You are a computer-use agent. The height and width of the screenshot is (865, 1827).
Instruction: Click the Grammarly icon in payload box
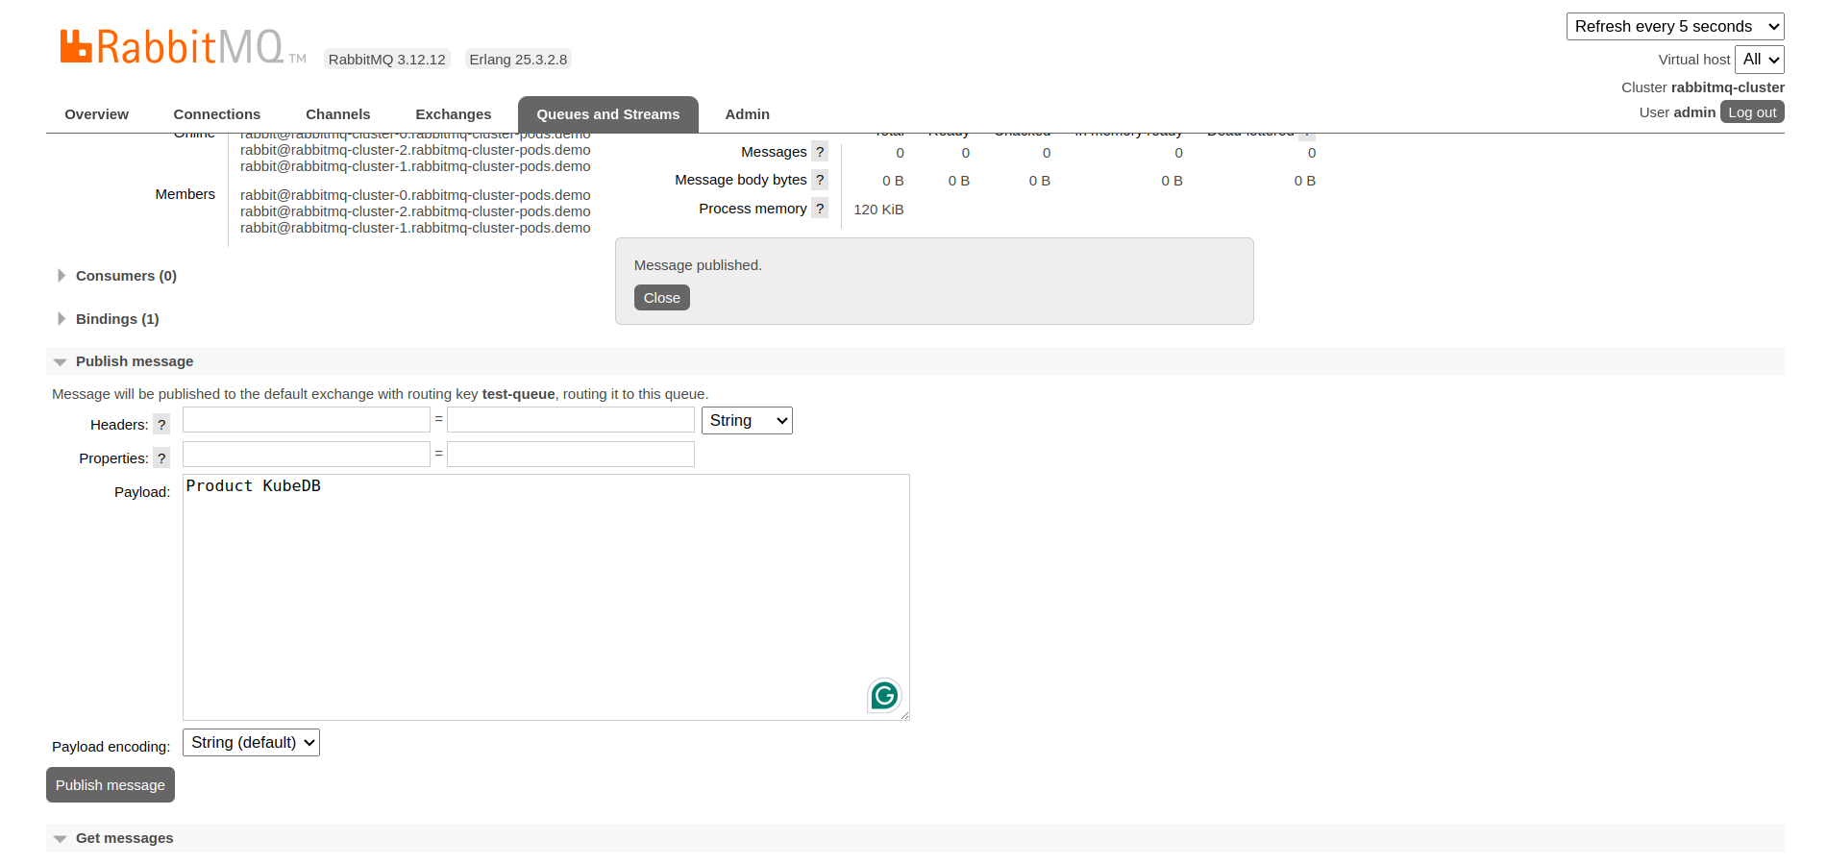pos(883,695)
